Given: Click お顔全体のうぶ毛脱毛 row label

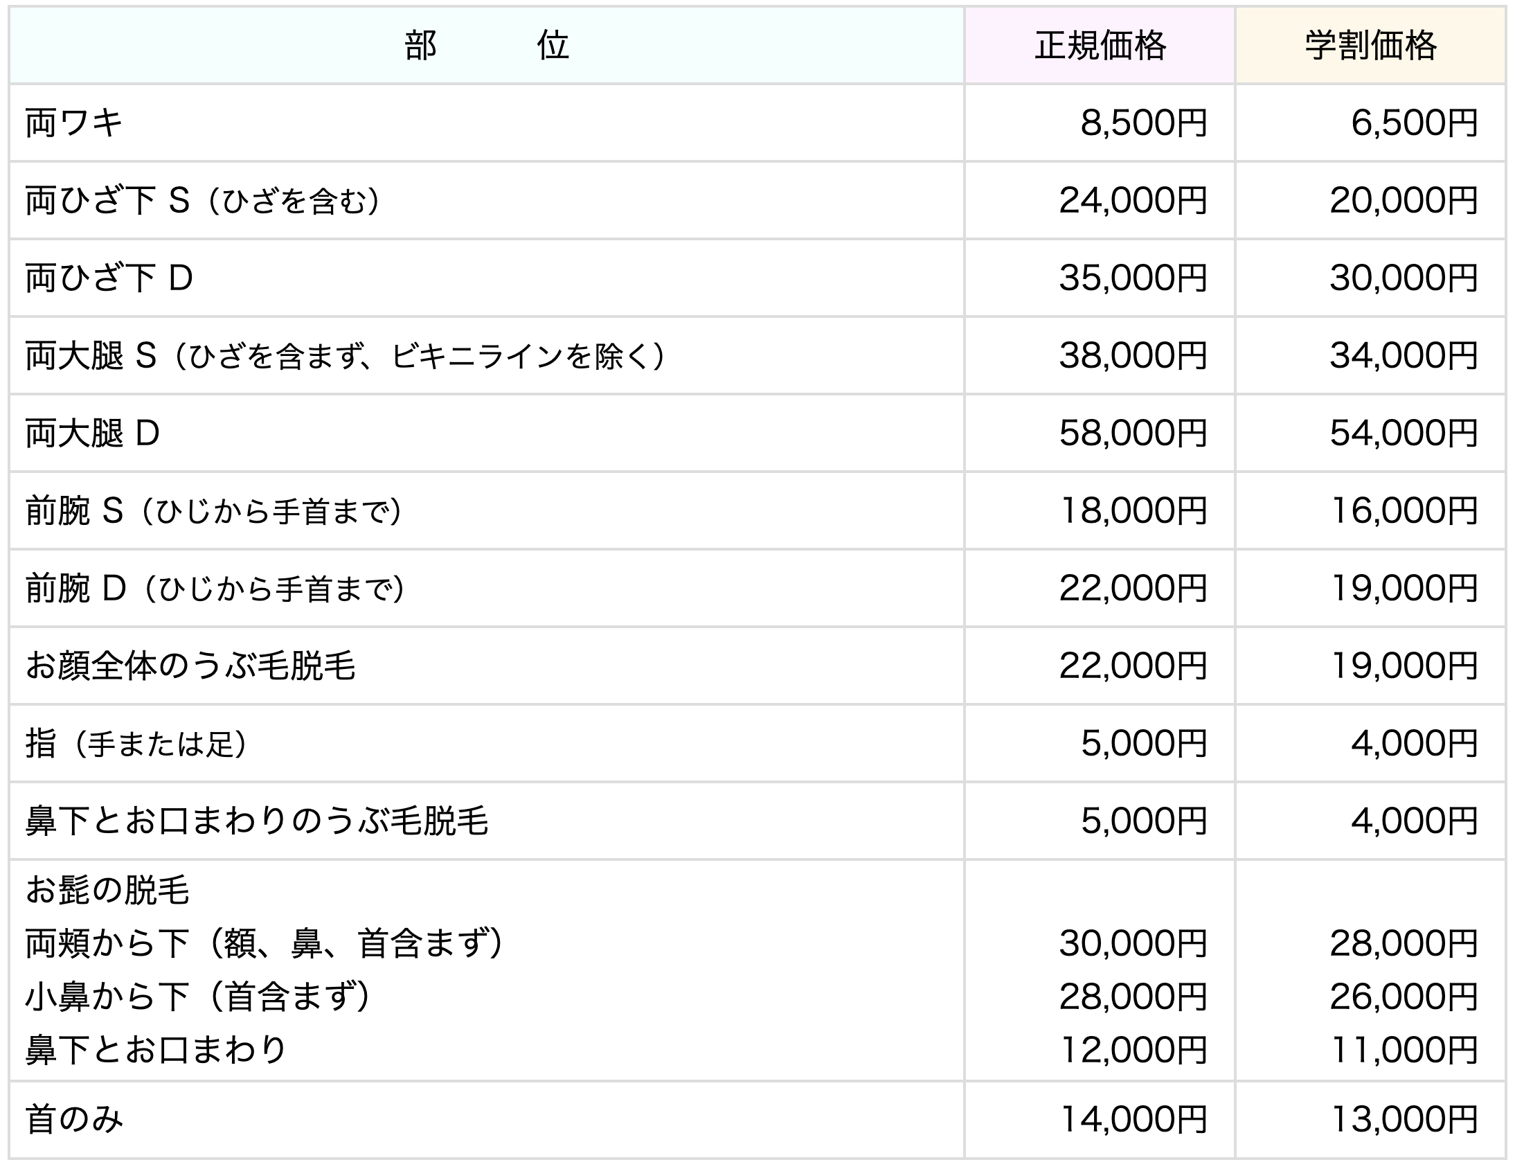Looking at the screenshot, I should pyautogui.click(x=190, y=666).
